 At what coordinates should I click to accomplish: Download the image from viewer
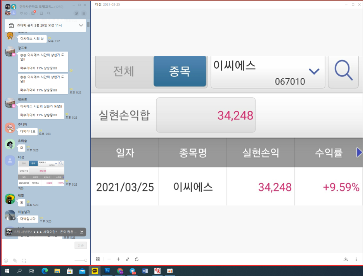pyautogui.click(x=346, y=259)
